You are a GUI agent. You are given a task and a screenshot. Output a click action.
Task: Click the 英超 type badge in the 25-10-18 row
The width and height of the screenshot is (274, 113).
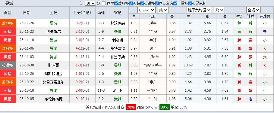coord(8,90)
